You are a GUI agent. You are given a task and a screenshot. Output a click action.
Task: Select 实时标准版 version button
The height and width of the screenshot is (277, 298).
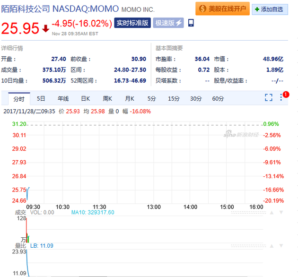point(132,23)
